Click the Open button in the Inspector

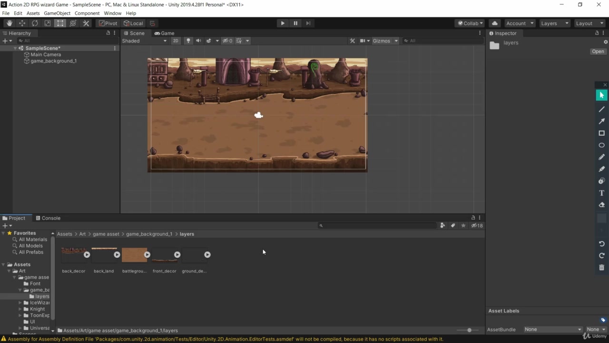pyautogui.click(x=598, y=51)
